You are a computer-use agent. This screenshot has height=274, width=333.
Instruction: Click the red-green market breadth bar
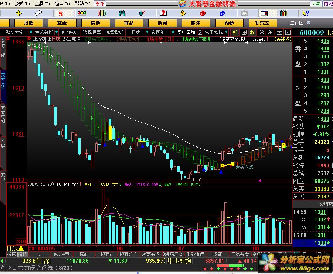click(x=230, y=265)
